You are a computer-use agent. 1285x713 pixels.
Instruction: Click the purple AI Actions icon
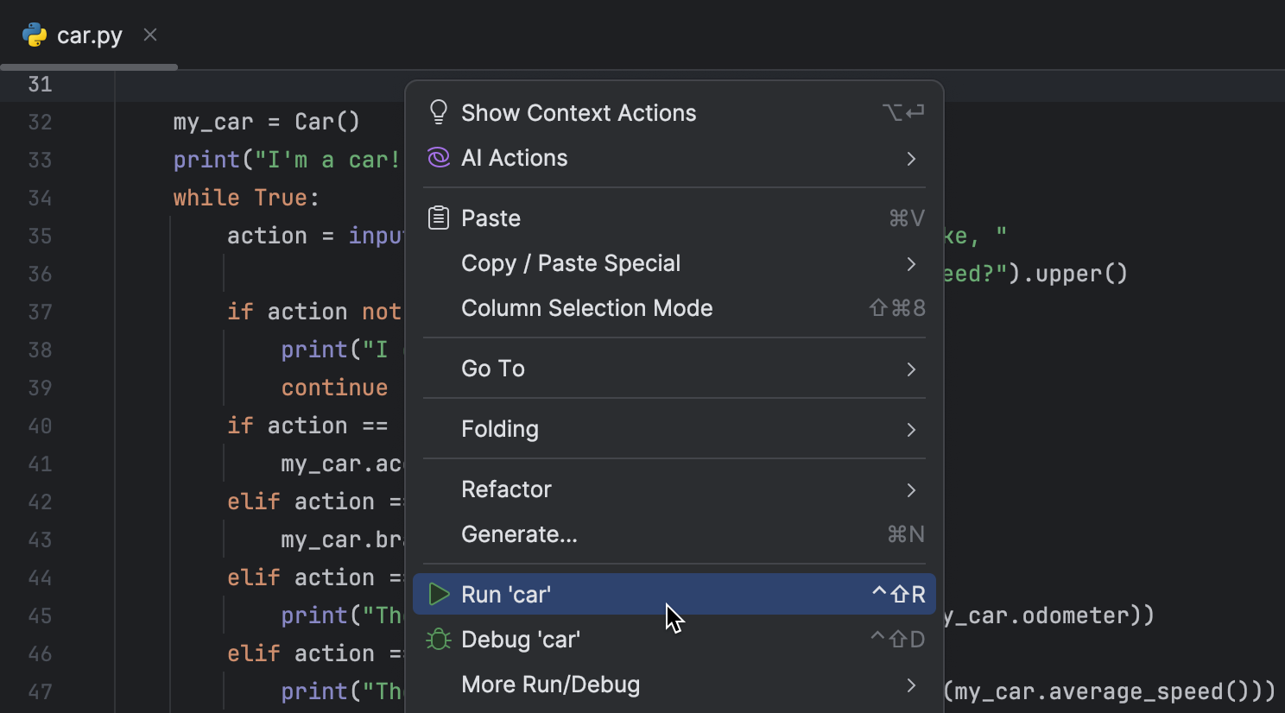tap(439, 157)
